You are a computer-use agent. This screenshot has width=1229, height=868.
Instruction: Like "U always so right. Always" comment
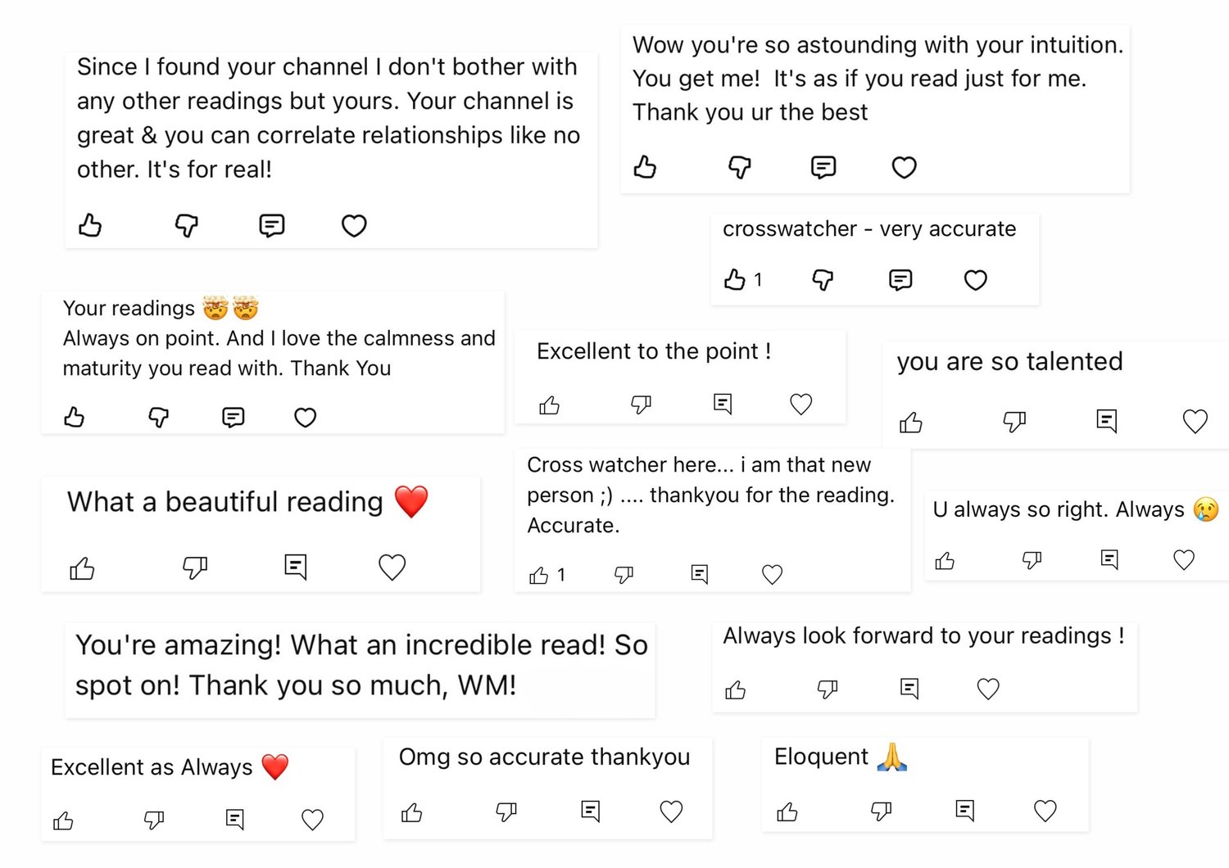pyautogui.click(x=945, y=561)
